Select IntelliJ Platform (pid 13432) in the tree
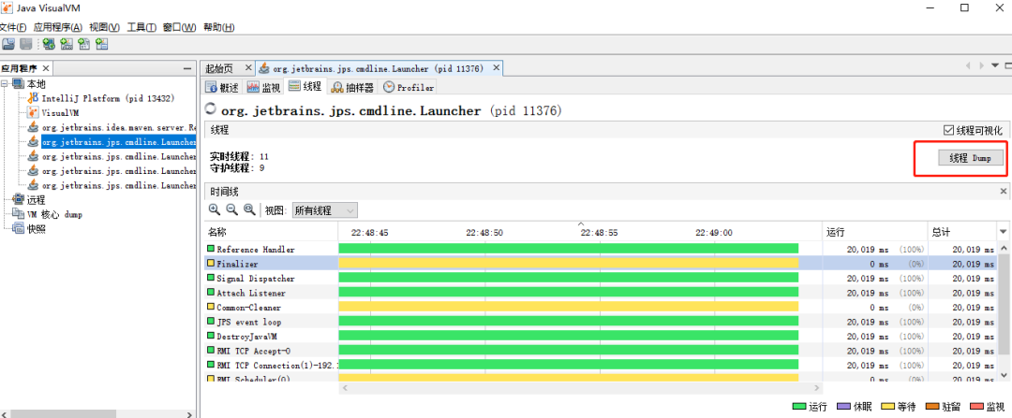Image resolution: width=1012 pixels, height=418 pixels. 108,98
